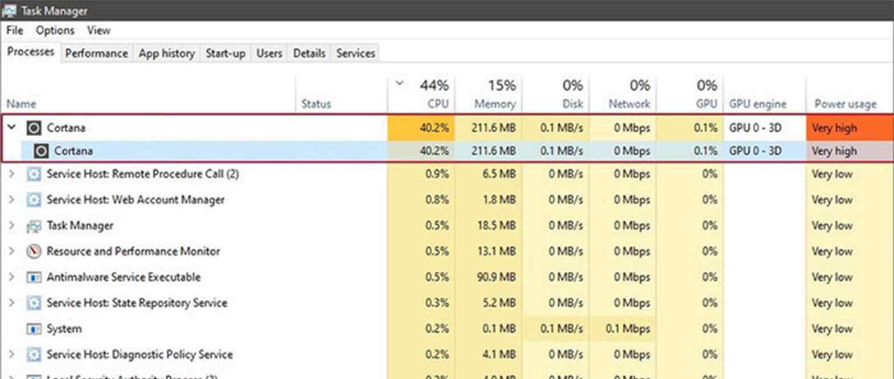Click the Web Account Manager gear icon
Screen dimensions: 894x379
34,200
